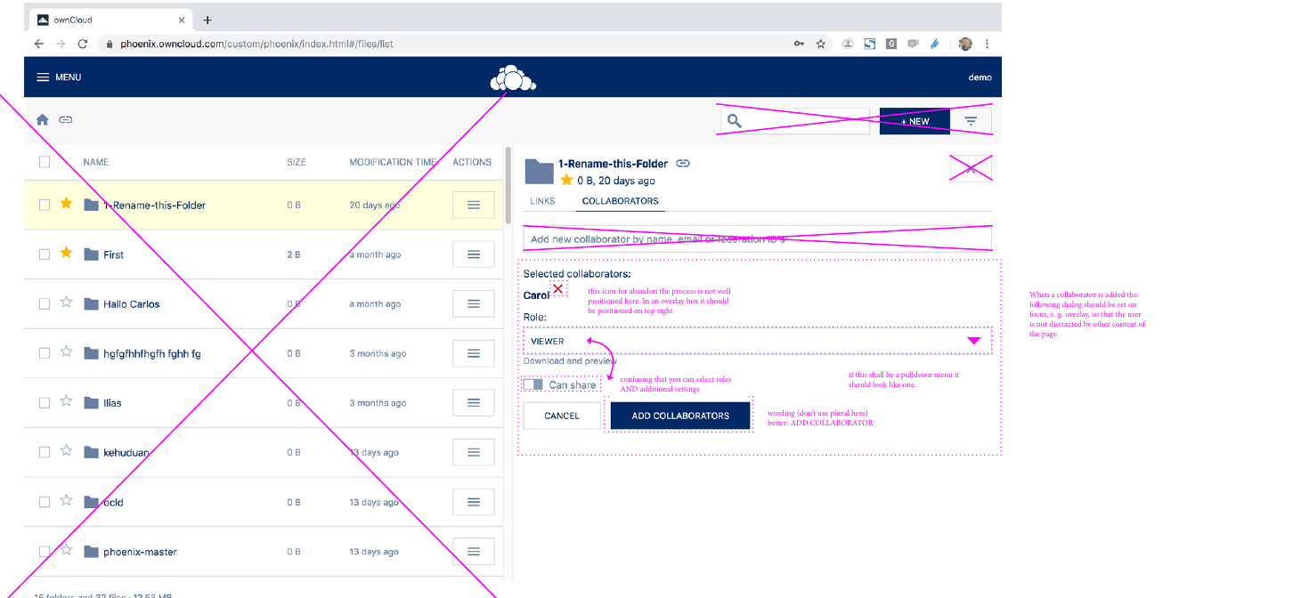1309x598 pixels.
Task: Sort by MODIFICATION TIME column header
Action: click(x=393, y=162)
